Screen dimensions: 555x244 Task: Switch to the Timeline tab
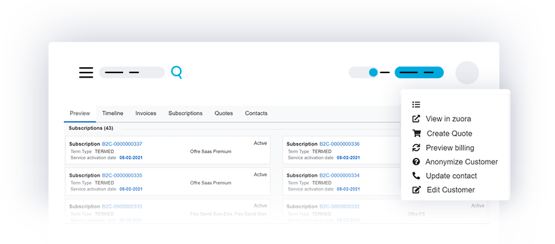coord(113,113)
